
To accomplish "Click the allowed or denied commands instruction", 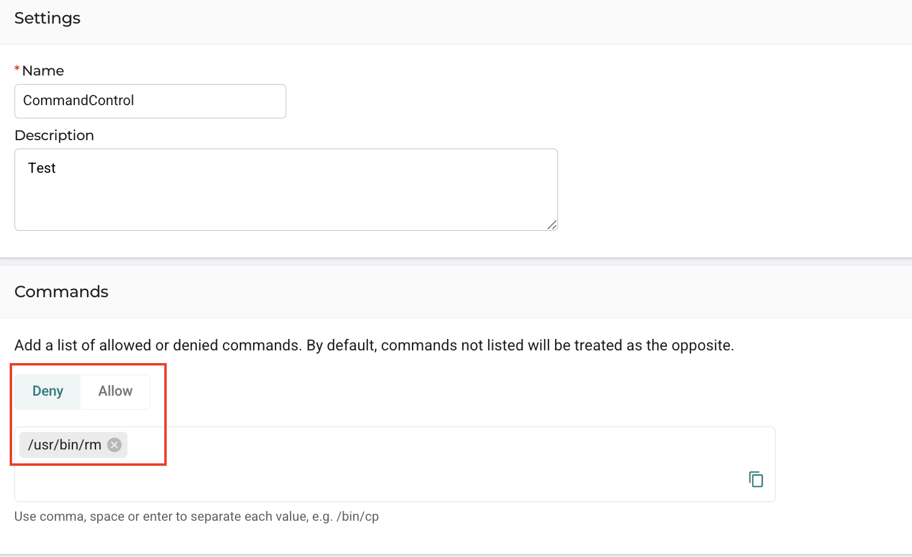I will (374, 346).
